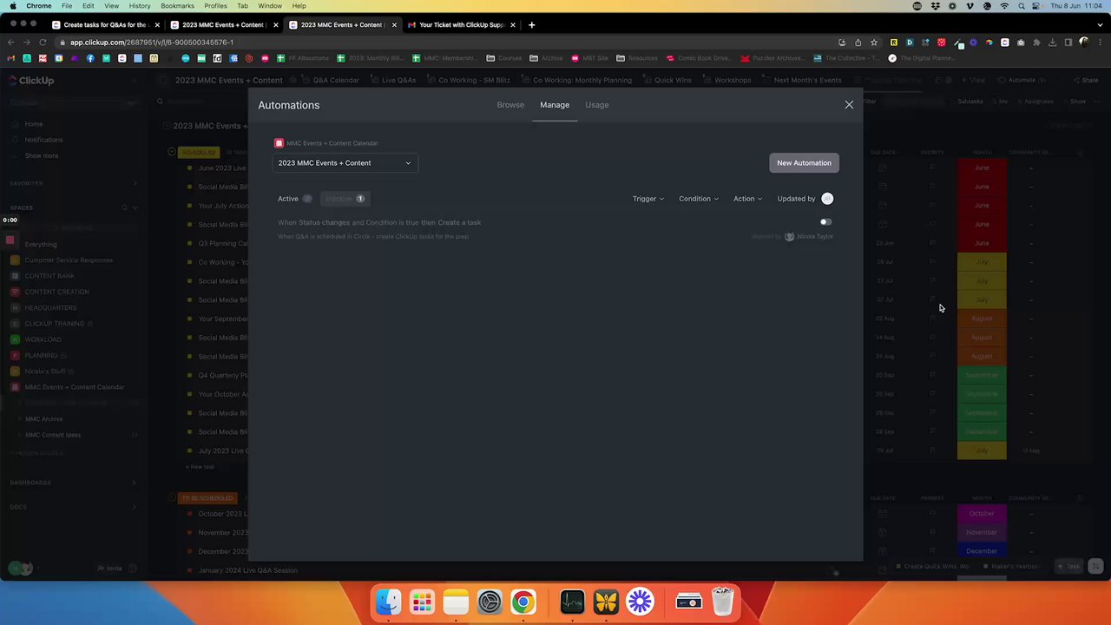
Task: Open the Archive bookmark folder
Action: coord(546,58)
